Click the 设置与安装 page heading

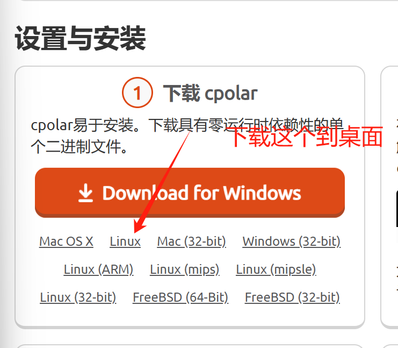click(x=80, y=38)
